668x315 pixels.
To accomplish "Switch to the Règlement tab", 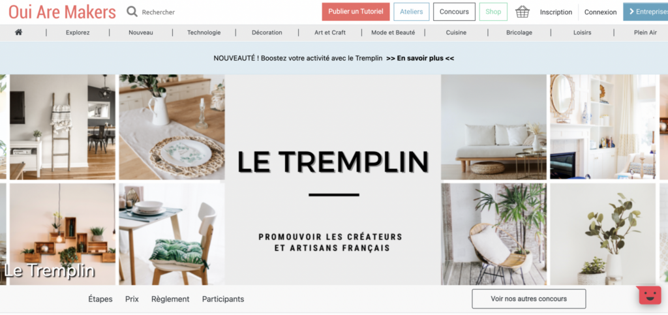I will point(170,299).
